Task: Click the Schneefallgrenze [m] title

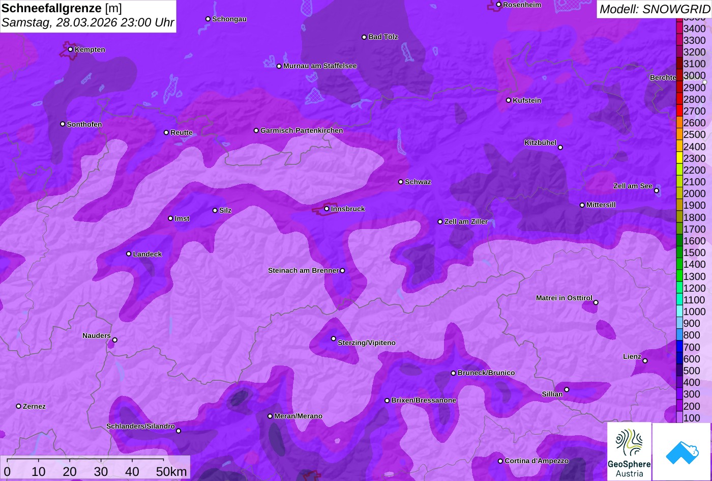Action: (x=62, y=8)
